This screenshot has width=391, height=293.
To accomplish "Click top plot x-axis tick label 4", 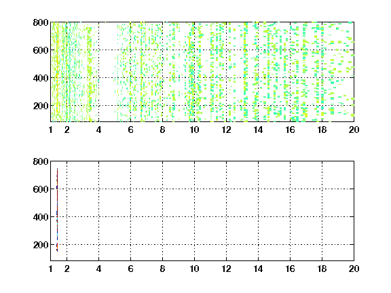I will tap(98, 130).
